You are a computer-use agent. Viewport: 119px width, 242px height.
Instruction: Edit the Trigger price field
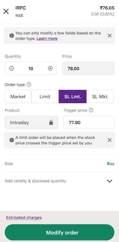[x=89, y=123]
